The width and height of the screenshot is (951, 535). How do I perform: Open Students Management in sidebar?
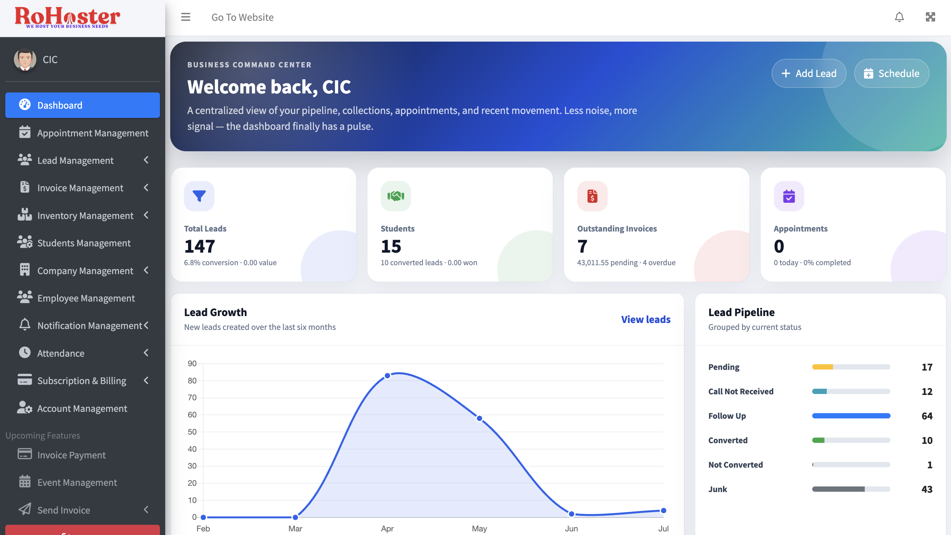coord(82,243)
